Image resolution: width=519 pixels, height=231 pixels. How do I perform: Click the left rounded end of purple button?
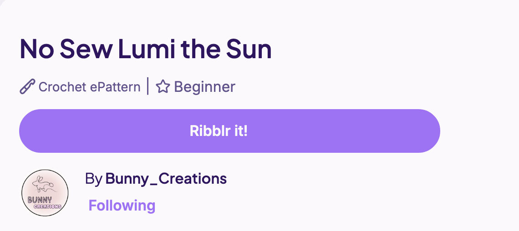pyautogui.click(x=33, y=131)
